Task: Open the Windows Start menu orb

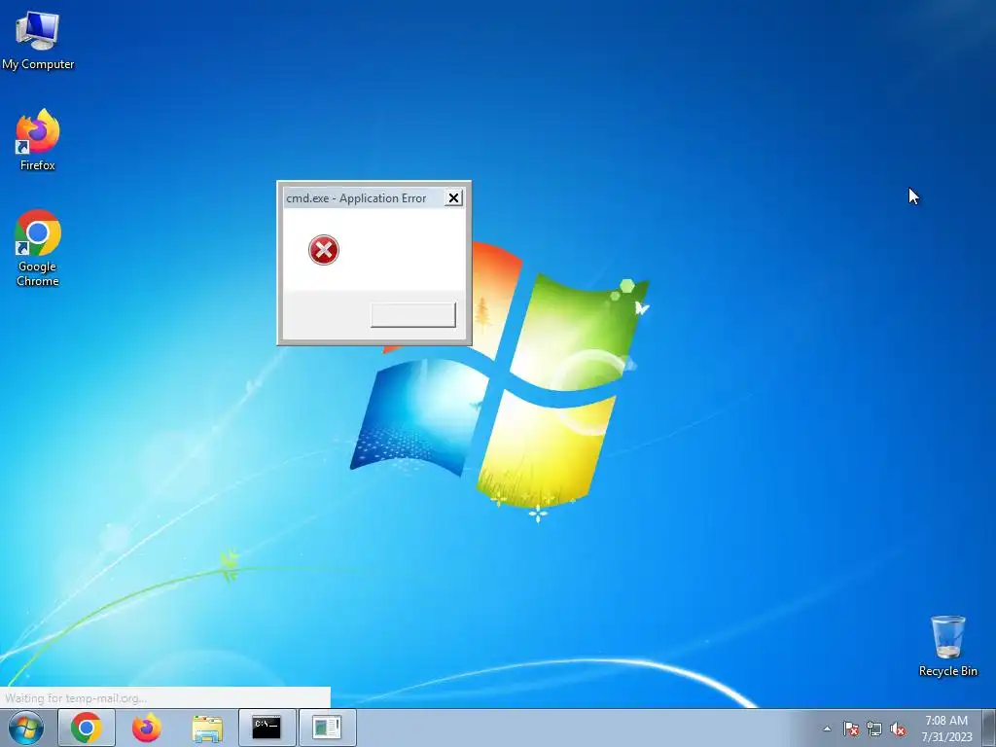Action: pyautogui.click(x=26, y=728)
